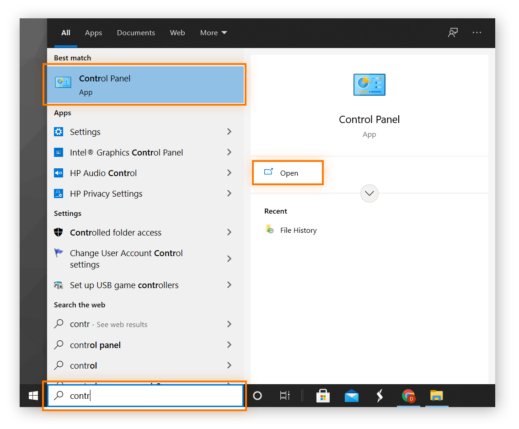Open the Settings gear app
The image size is (519, 429).
click(x=85, y=132)
